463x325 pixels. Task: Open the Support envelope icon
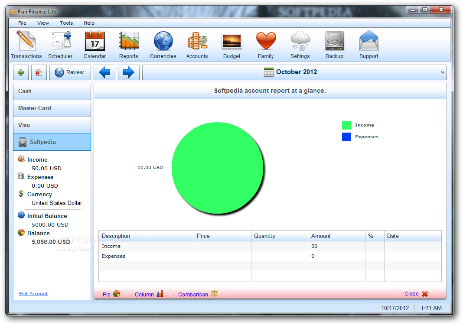(369, 41)
